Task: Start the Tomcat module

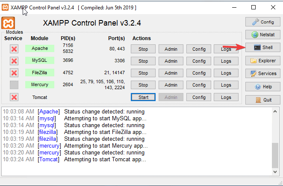Action: [143, 97]
